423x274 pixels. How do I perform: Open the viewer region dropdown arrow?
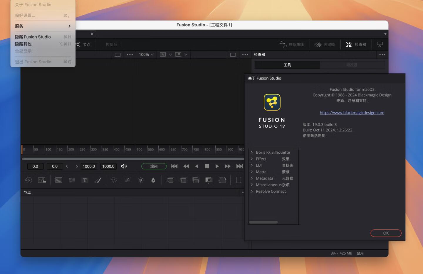[x=186, y=55]
